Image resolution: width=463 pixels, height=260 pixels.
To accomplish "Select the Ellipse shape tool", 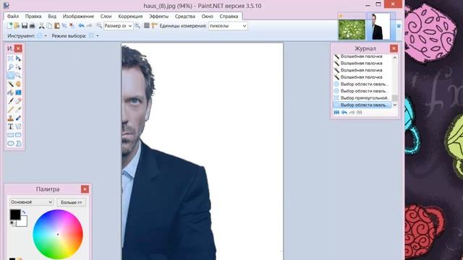I will tap(11, 144).
